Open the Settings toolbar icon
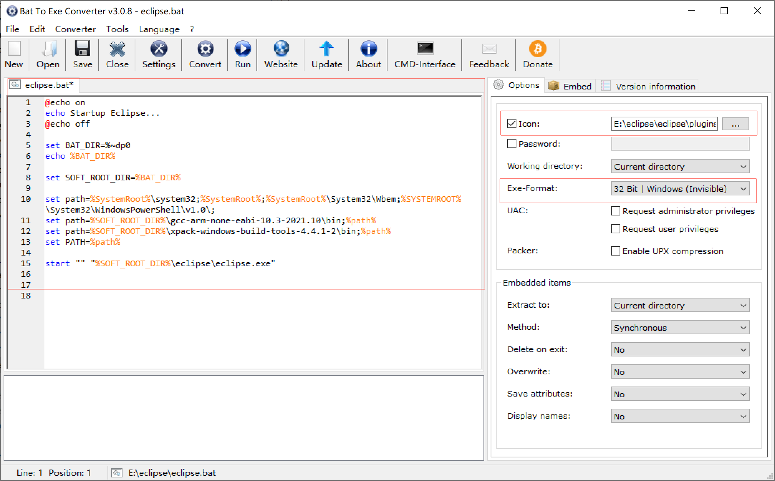Screen dimensions: 775x481 [159, 49]
